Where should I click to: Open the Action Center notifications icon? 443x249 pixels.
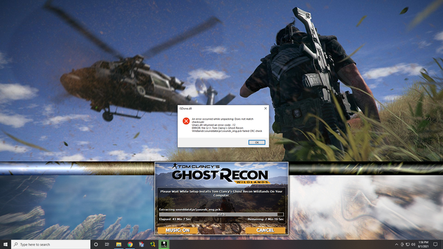pyautogui.click(x=435, y=244)
